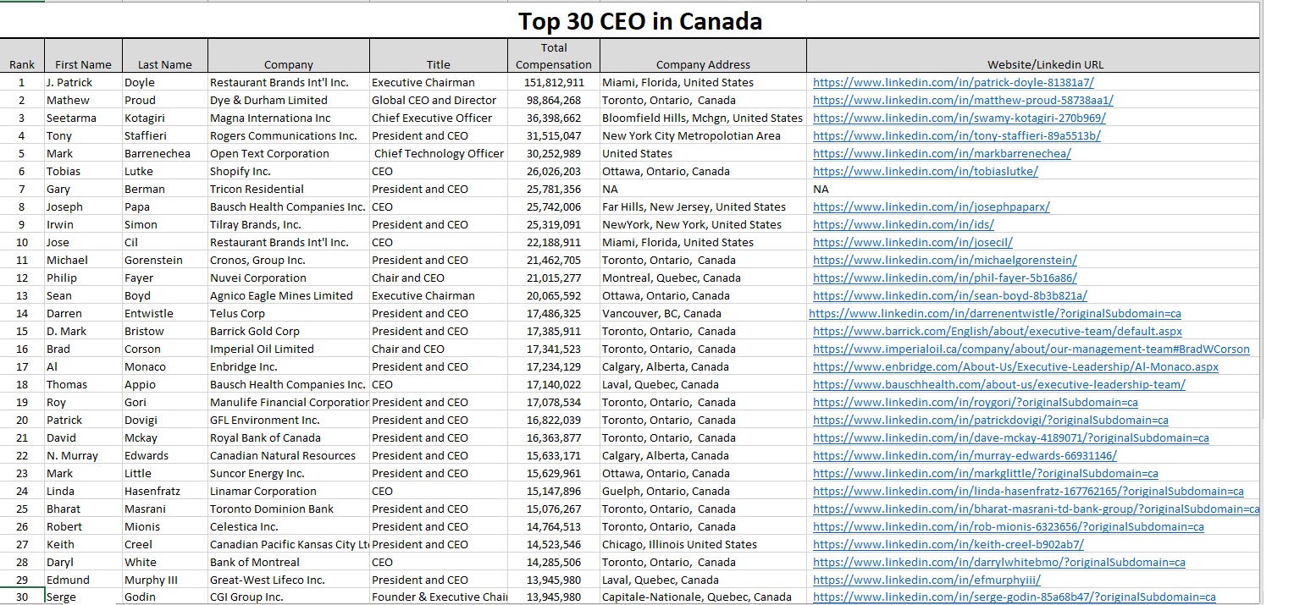Select the 'CGI Group Inc.' cell
1294x605 pixels.
click(x=289, y=597)
